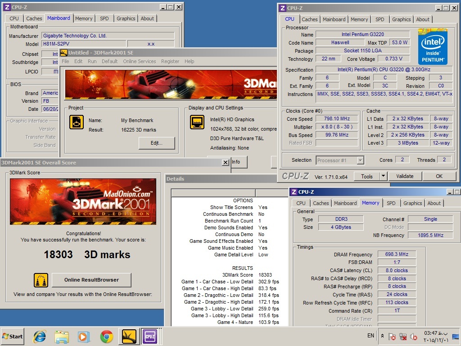Select About tab in the Memory CPU-Z window

[434, 203]
